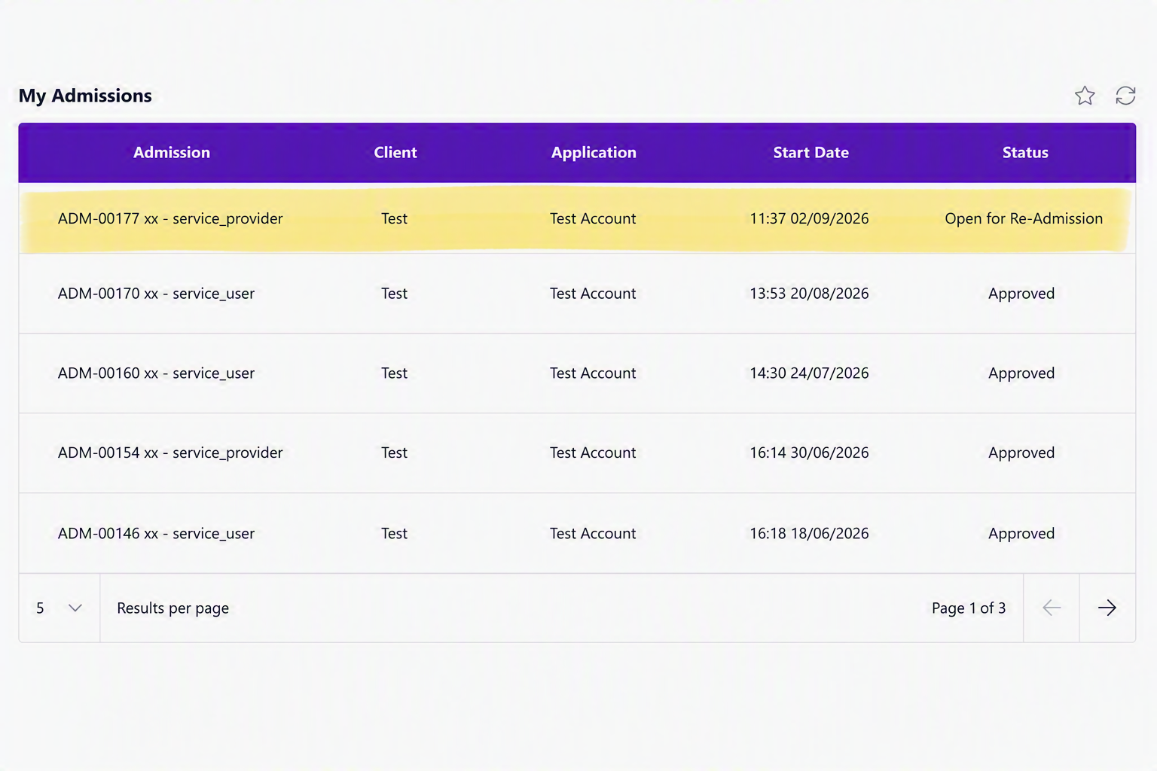Screen dimensions: 1157x771
Task: Click the Test client in the ADM-00177 row
Action: point(394,218)
